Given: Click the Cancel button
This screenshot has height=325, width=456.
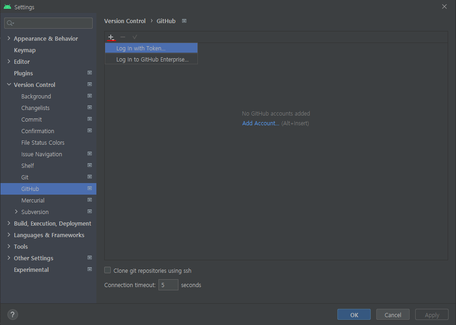Looking at the screenshot, I should 393,314.
